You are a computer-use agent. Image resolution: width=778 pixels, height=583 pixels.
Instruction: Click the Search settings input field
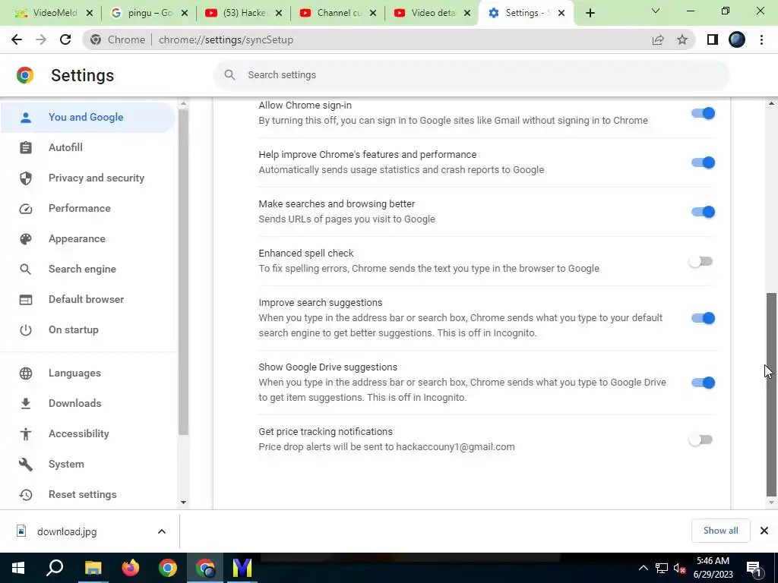471,75
